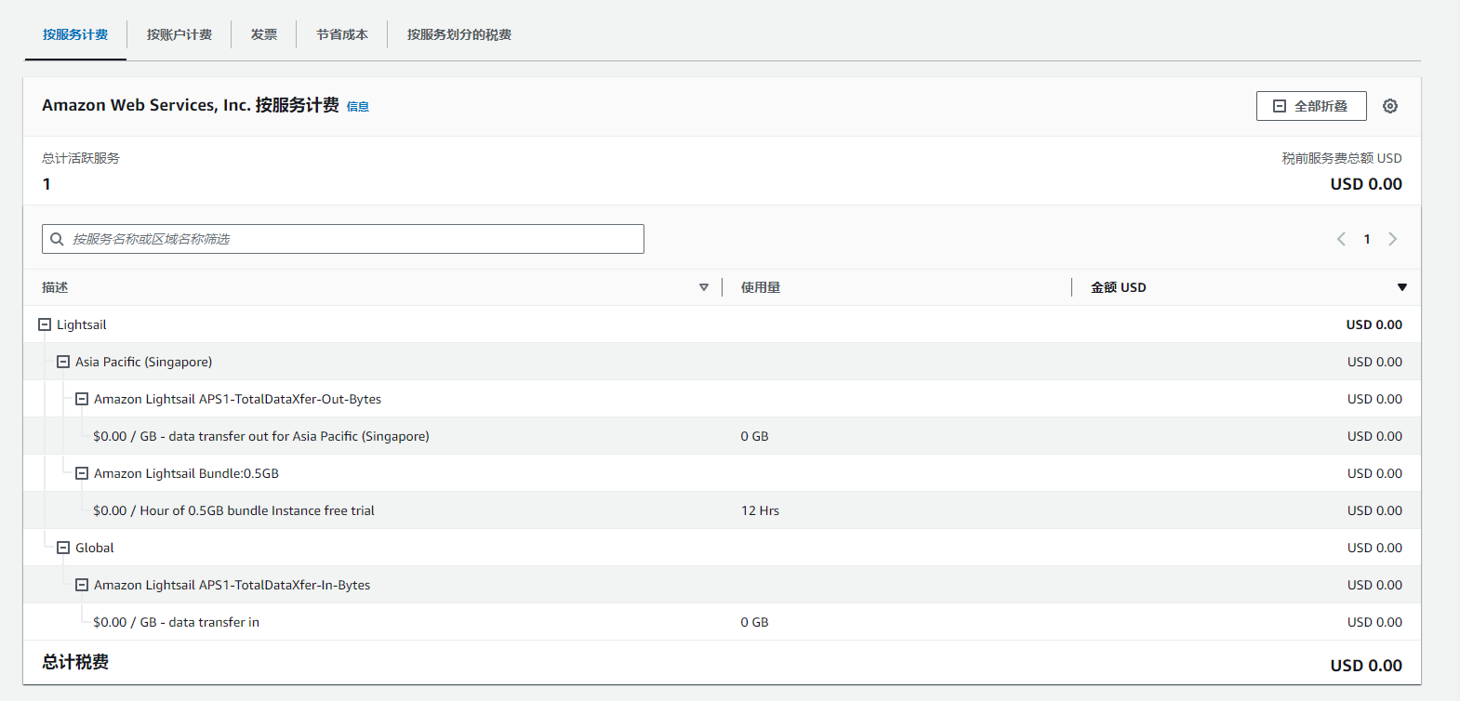Click the 全部折叠 button
1460x701 pixels.
pyautogui.click(x=1310, y=106)
